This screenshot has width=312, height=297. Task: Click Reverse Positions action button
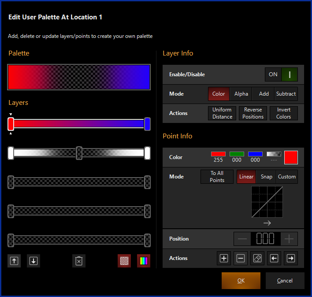[x=253, y=113]
